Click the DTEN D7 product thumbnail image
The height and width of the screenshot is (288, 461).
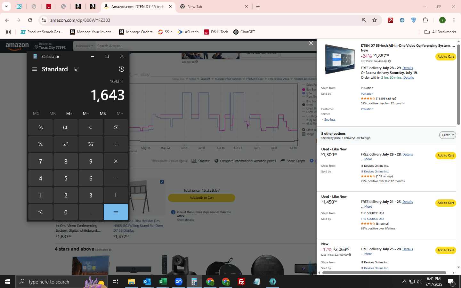coord(339,59)
